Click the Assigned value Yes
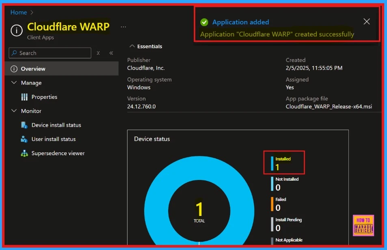 pos(290,87)
